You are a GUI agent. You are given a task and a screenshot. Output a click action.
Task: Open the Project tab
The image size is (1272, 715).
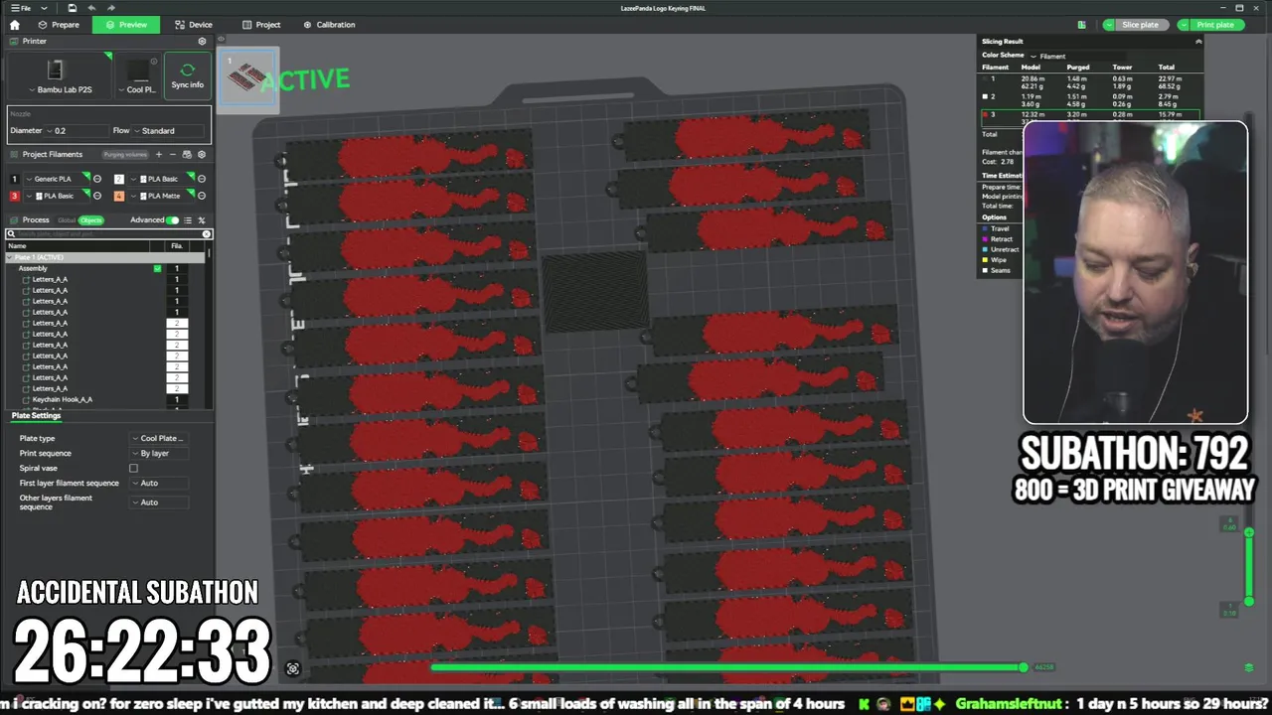[261, 25]
